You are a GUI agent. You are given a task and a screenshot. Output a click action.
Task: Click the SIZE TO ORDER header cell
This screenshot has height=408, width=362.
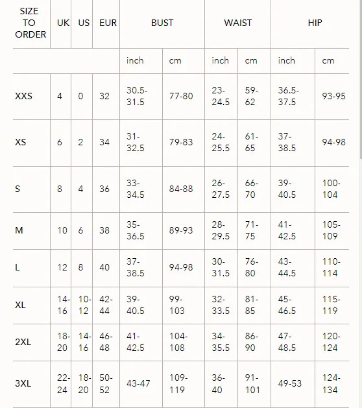tap(30, 23)
